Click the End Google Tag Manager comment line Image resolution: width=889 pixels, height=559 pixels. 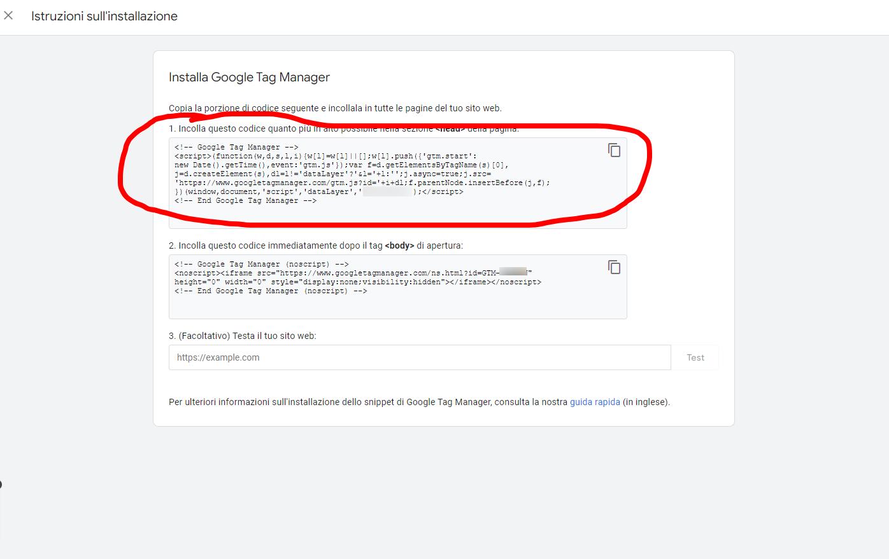coord(245,200)
